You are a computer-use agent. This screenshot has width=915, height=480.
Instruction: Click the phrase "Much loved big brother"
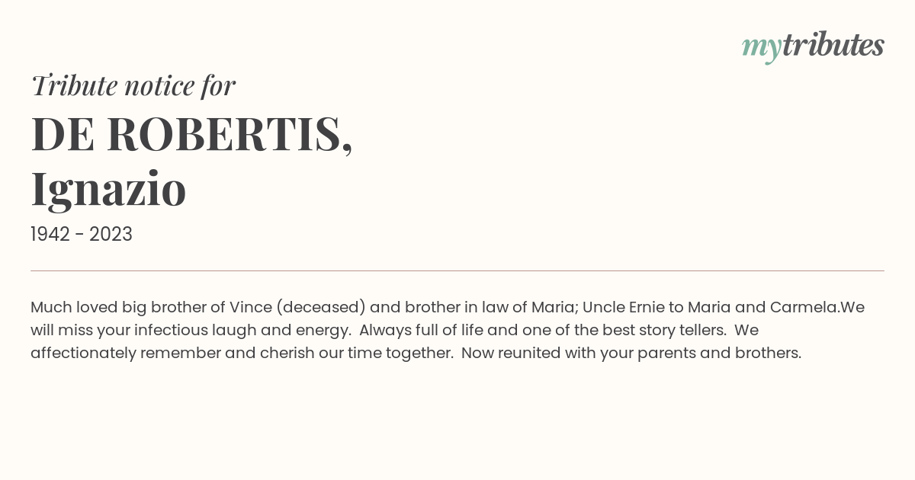tap(118, 308)
